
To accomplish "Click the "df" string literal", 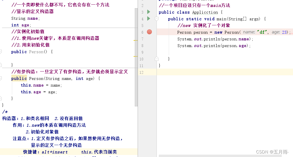I will (x=262, y=32).
